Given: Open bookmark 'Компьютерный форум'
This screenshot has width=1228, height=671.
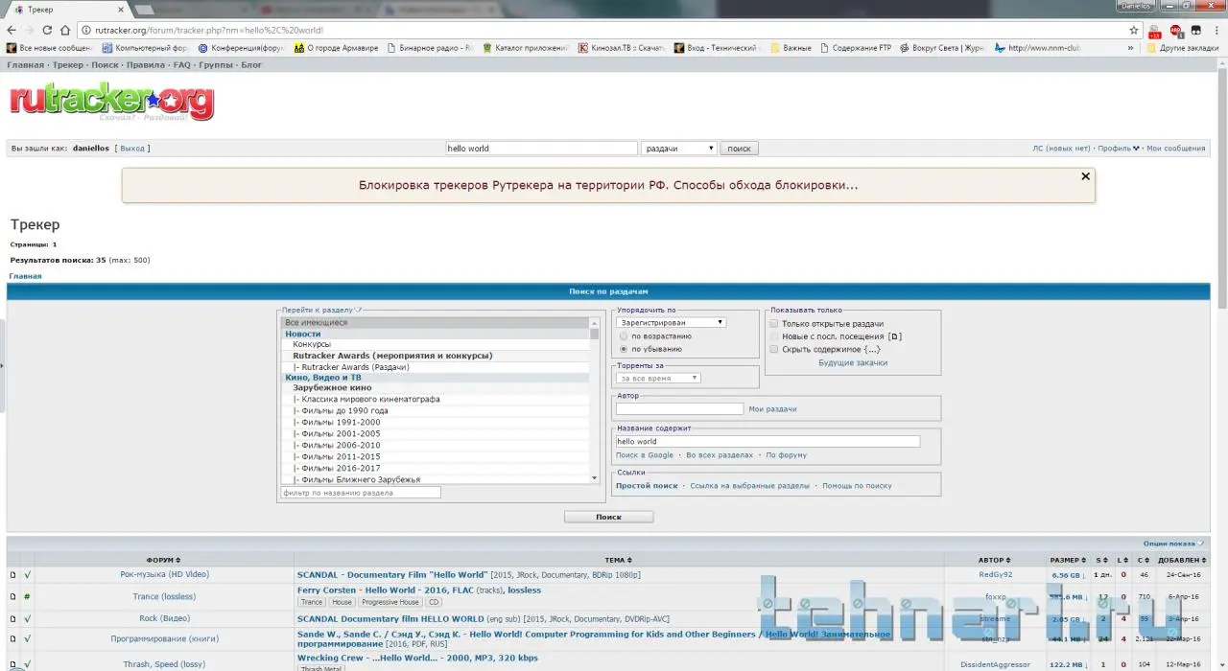Looking at the screenshot, I should [145, 48].
